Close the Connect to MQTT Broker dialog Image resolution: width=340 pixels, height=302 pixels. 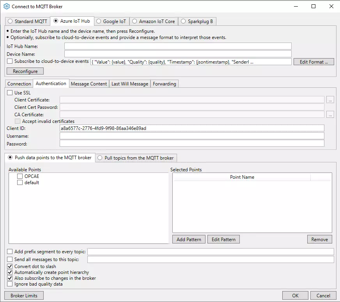point(331,6)
